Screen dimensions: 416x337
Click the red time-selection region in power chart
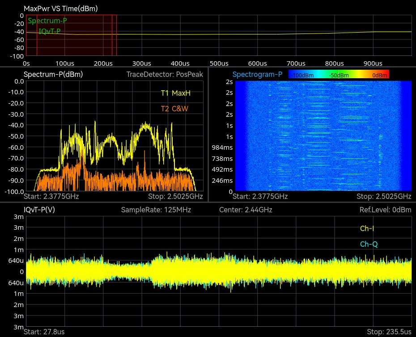pyautogui.click(x=72, y=35)
